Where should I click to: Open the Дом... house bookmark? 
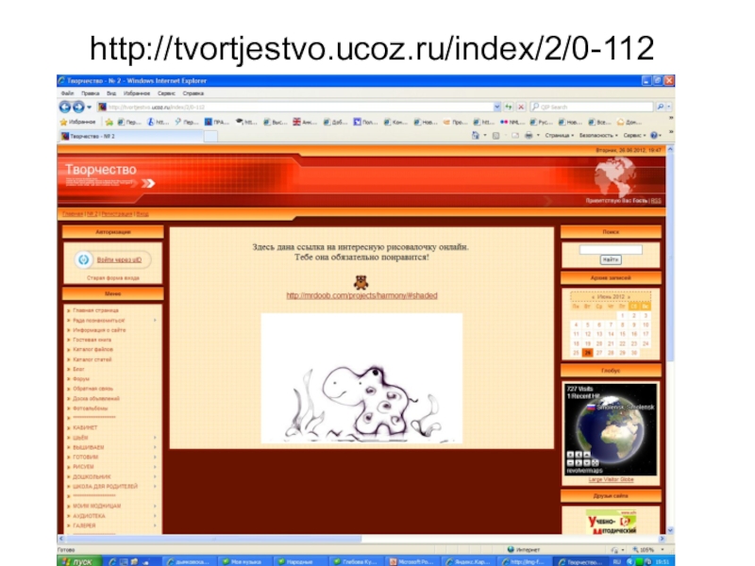[629, 122]
